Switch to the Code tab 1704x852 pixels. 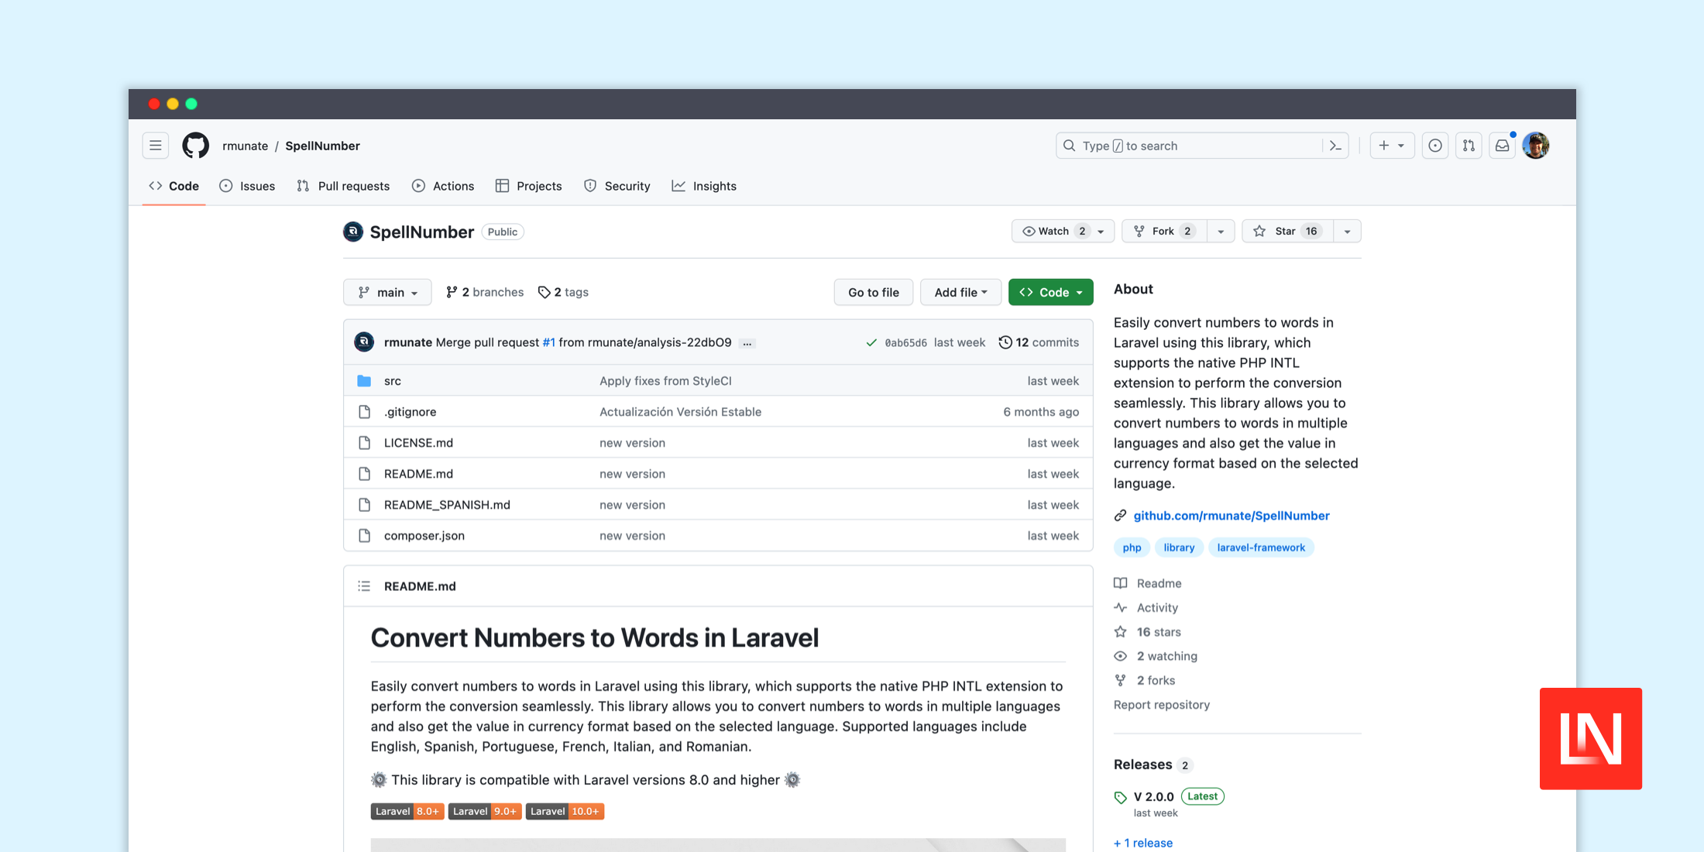[x=174, y=186]
